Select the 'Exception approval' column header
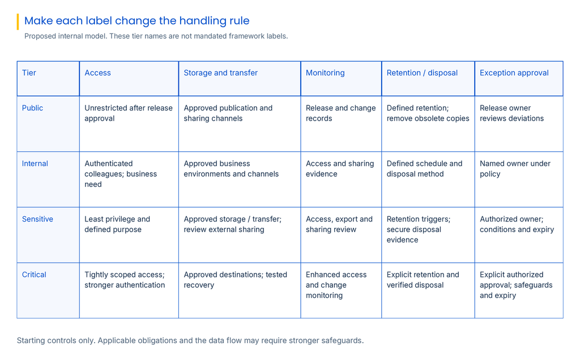 519,79
